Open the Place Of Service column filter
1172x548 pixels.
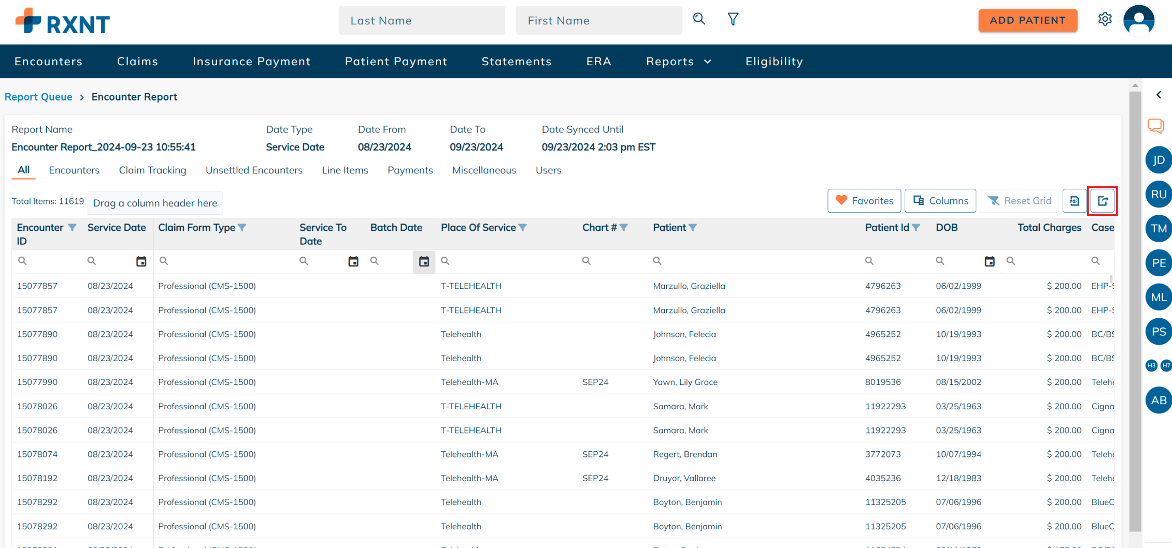click(x=523, y=228)
